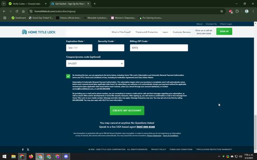Click CREATE MY ACCOUNT button
The image size is (257, 160).
127,110
